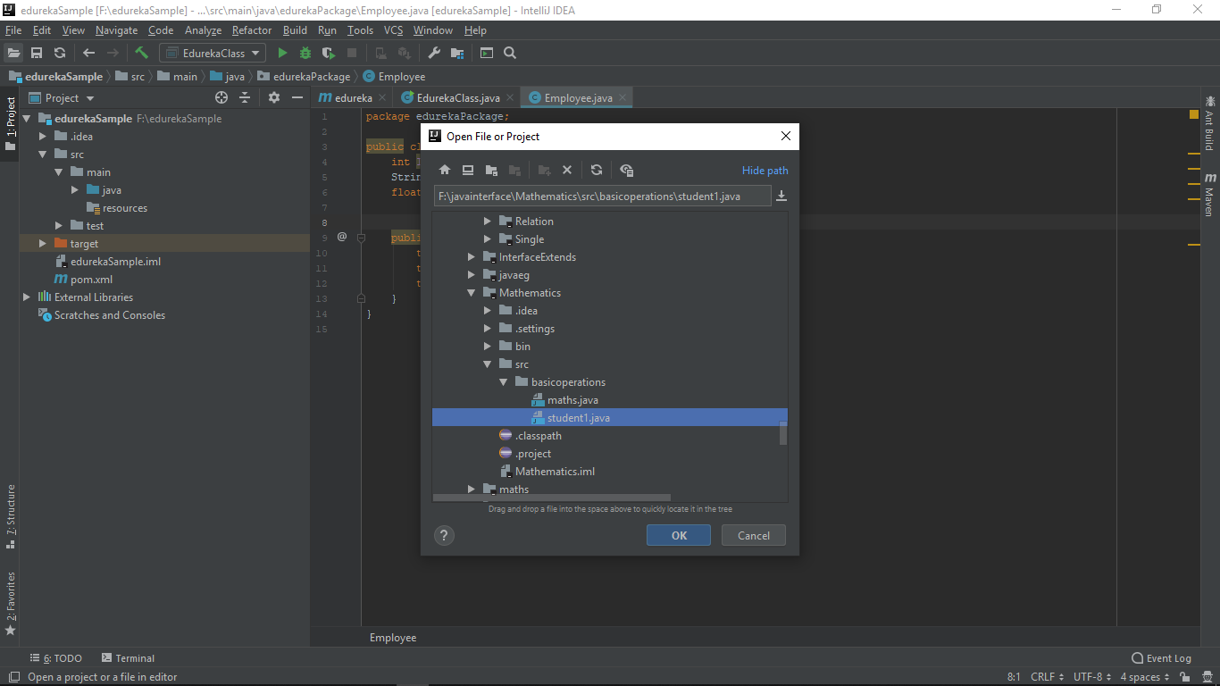The height and width of the screenshot is (686, 1220).
Task: Click the UTF-8 encoding status item
Action: pos(1093,677)
